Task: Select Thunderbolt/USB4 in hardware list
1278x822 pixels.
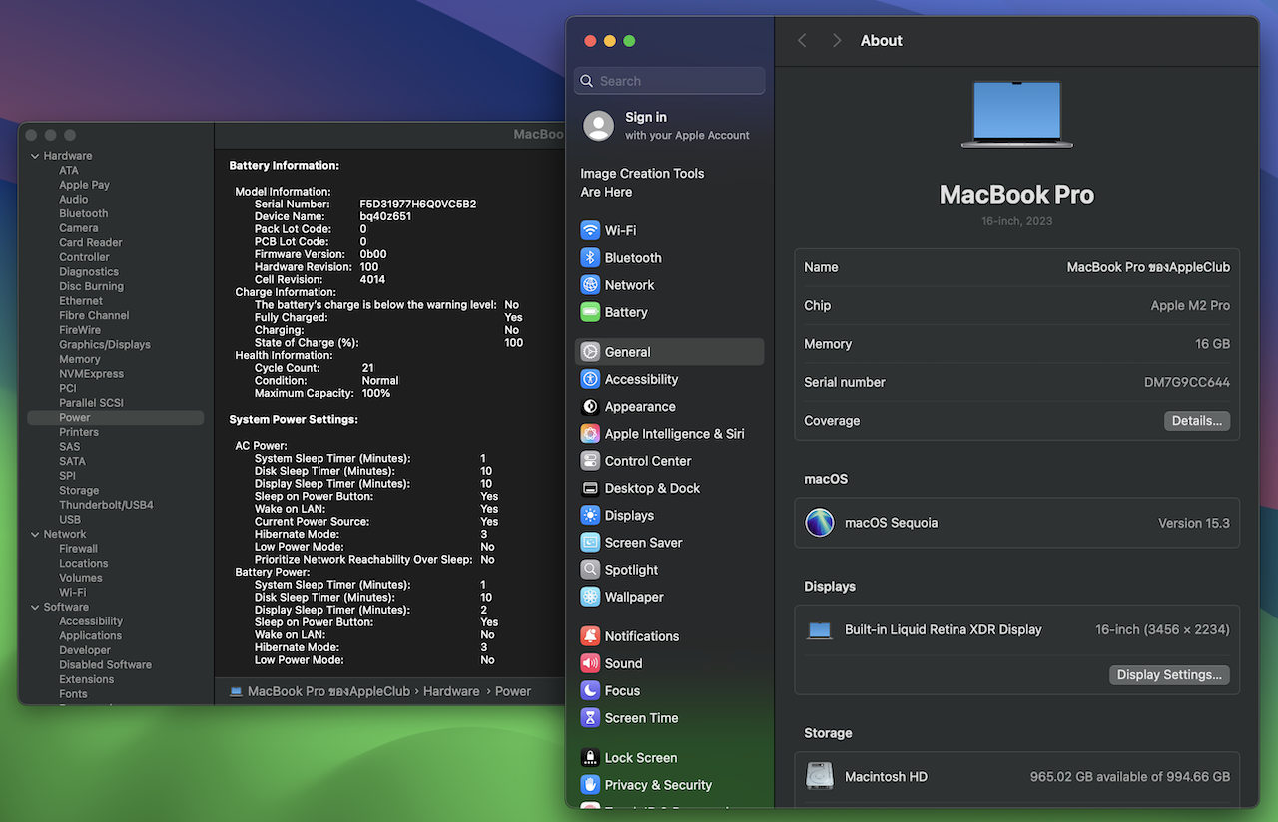Action: (106, 505)
